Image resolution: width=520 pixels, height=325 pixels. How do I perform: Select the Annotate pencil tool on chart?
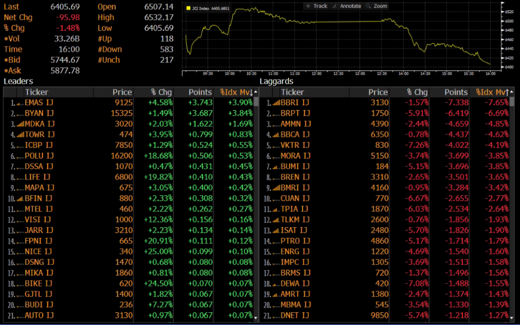(x=346, y=6)
